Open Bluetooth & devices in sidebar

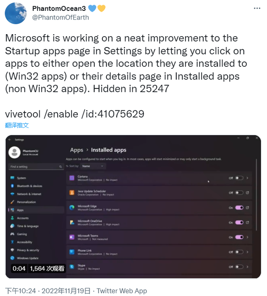[x=29, y=186]
